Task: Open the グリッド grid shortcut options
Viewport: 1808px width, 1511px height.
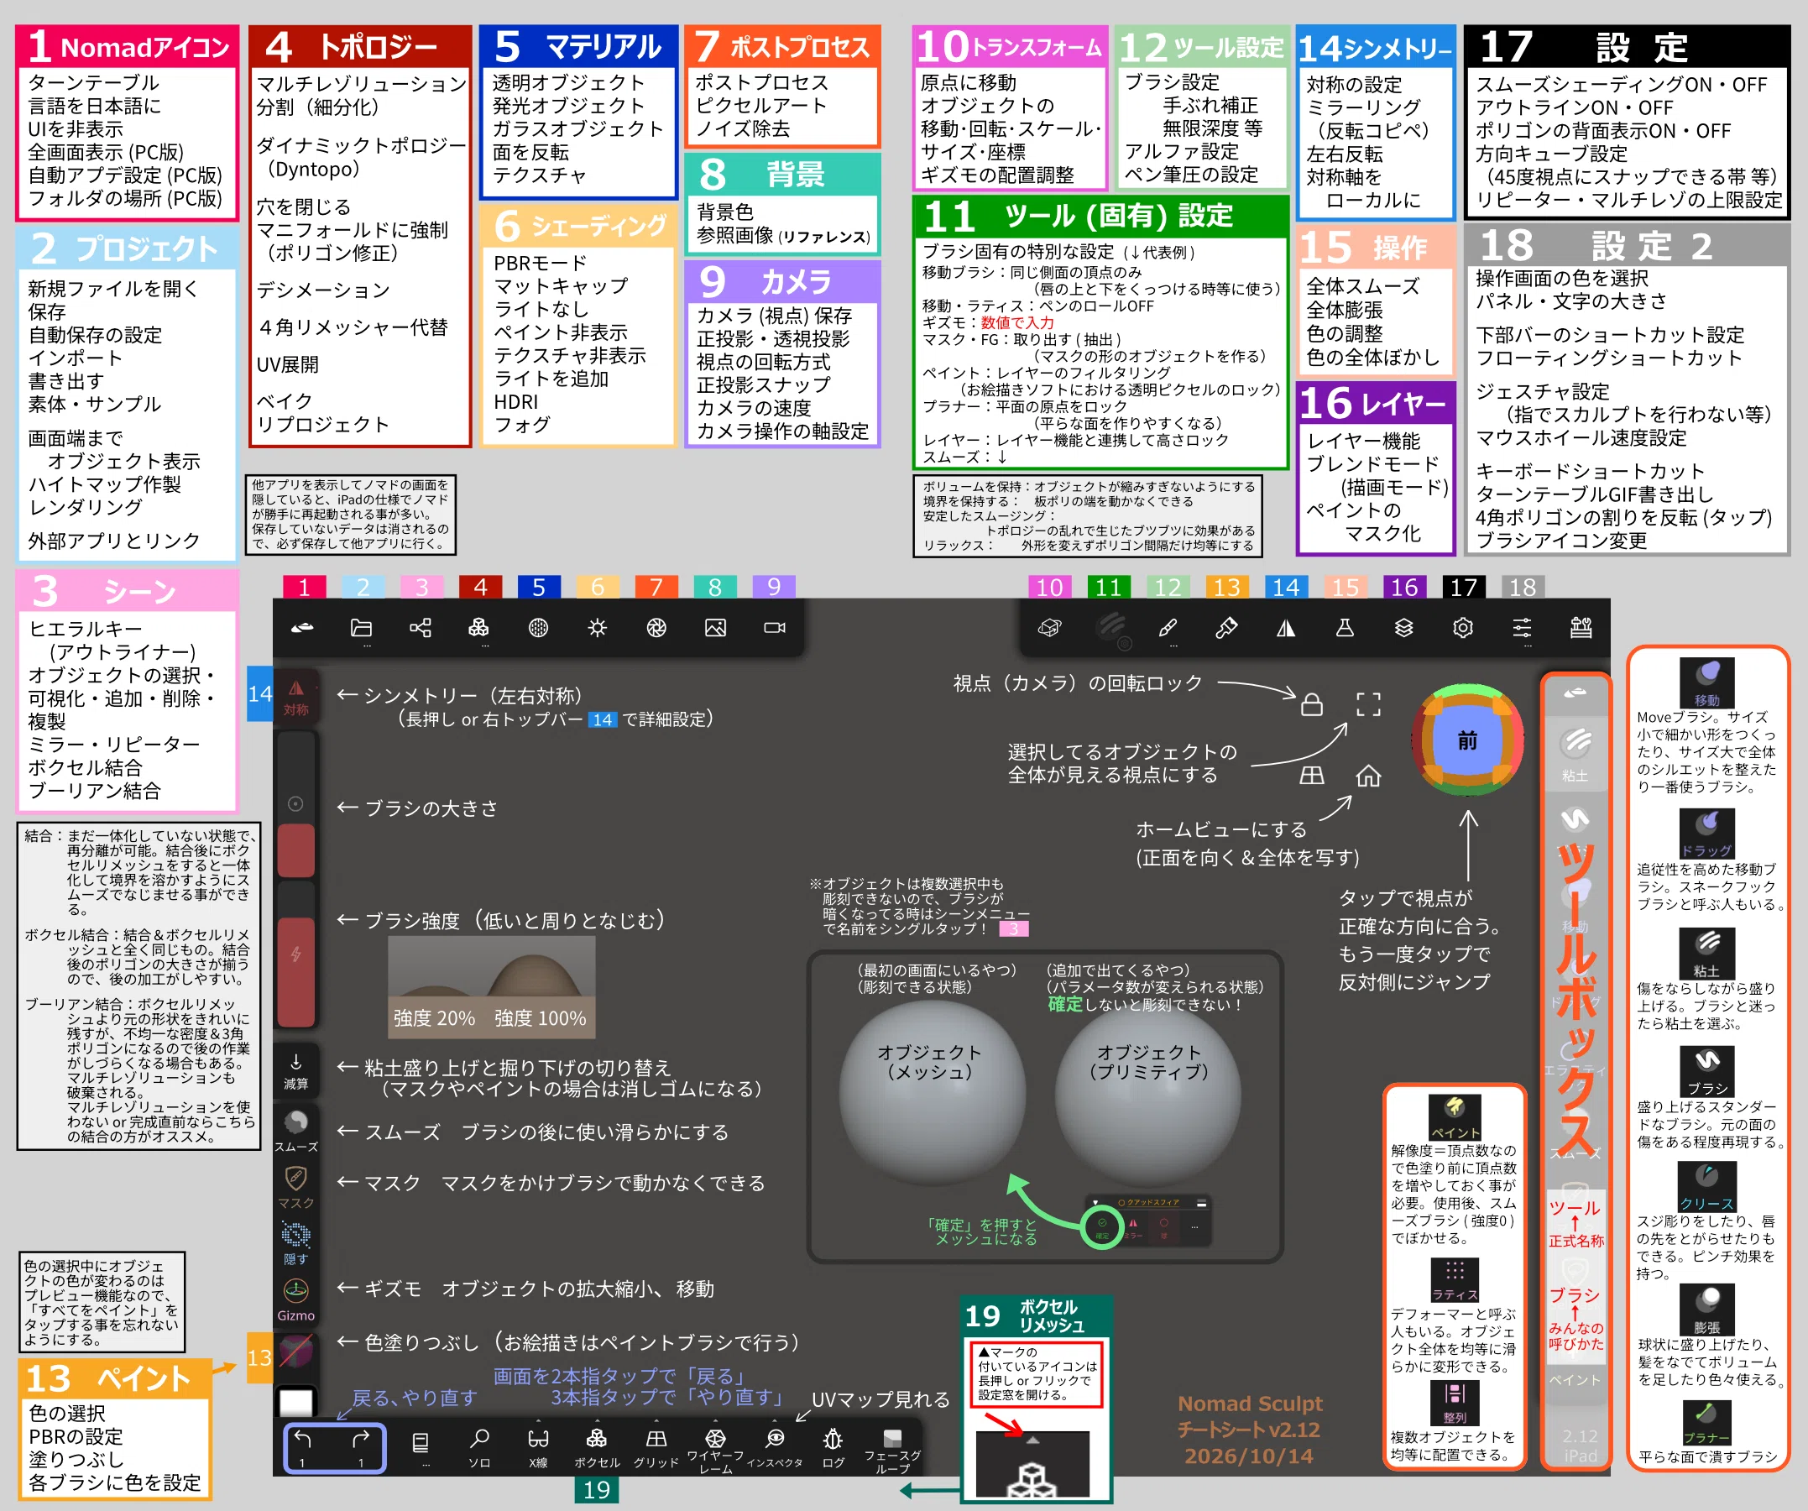Action: (x=656, y=1448)
